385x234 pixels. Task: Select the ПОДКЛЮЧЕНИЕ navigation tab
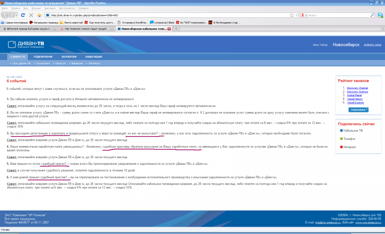click(43, 57)
